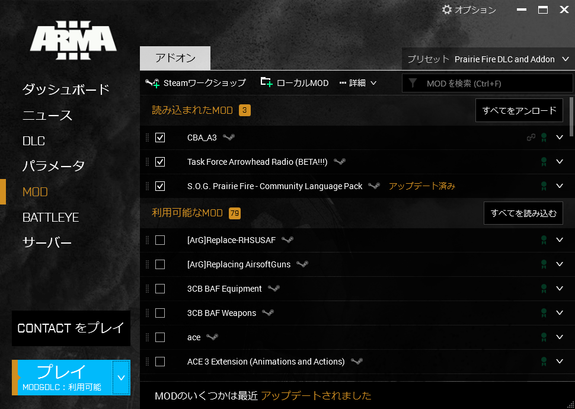Screen dimensions: 575x409
Task: Open the サーバー section
Action: 47,243
